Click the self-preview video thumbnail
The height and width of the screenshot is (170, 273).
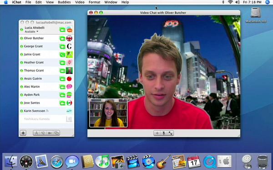(x=108, y=113)
